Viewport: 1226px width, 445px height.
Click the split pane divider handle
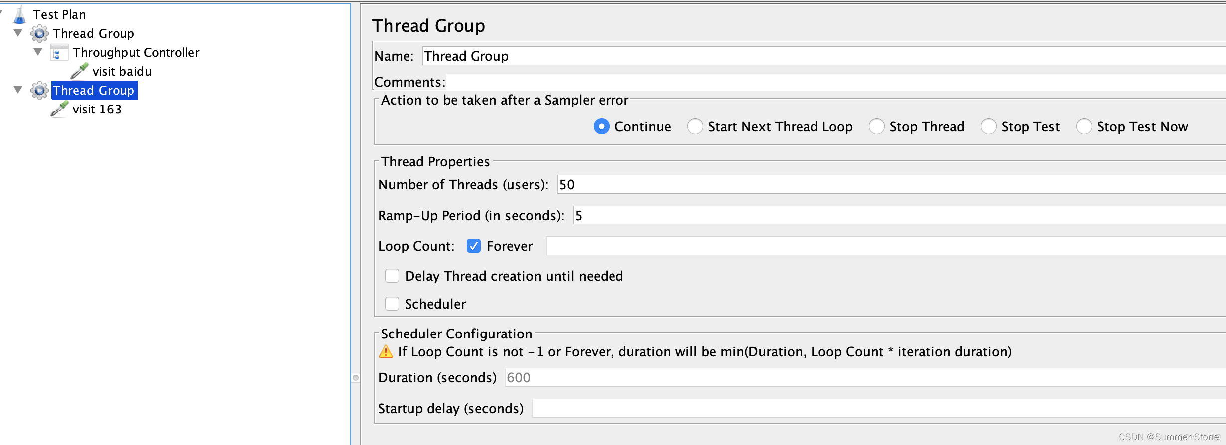click(356, 378)
